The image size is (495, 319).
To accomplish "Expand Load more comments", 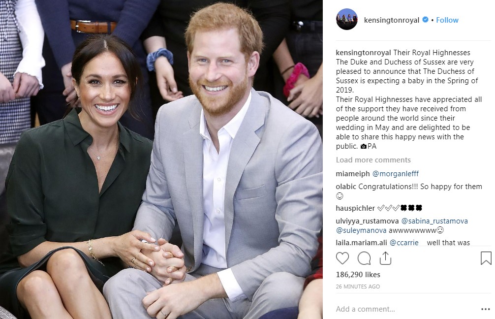I will point(373,160).
